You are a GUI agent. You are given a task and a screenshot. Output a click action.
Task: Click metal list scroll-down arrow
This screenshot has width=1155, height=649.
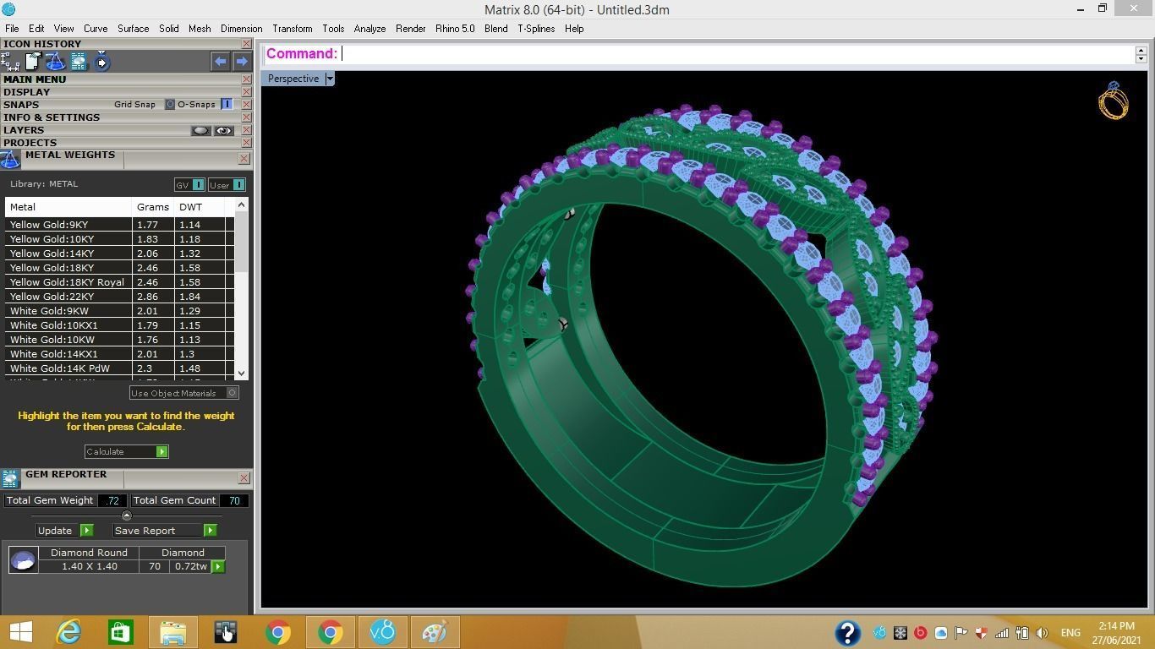242,373
